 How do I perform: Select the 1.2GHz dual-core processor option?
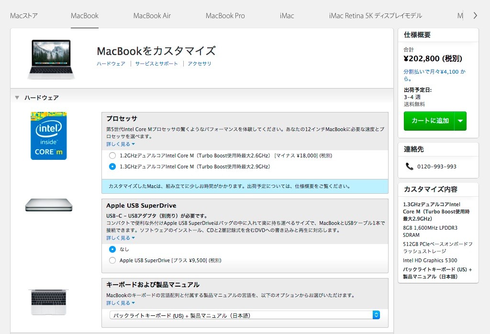click(112, 156)
